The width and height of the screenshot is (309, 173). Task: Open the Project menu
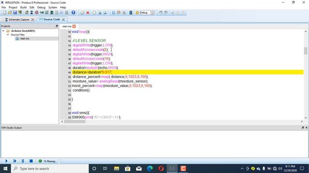click(x=13, y=7)
